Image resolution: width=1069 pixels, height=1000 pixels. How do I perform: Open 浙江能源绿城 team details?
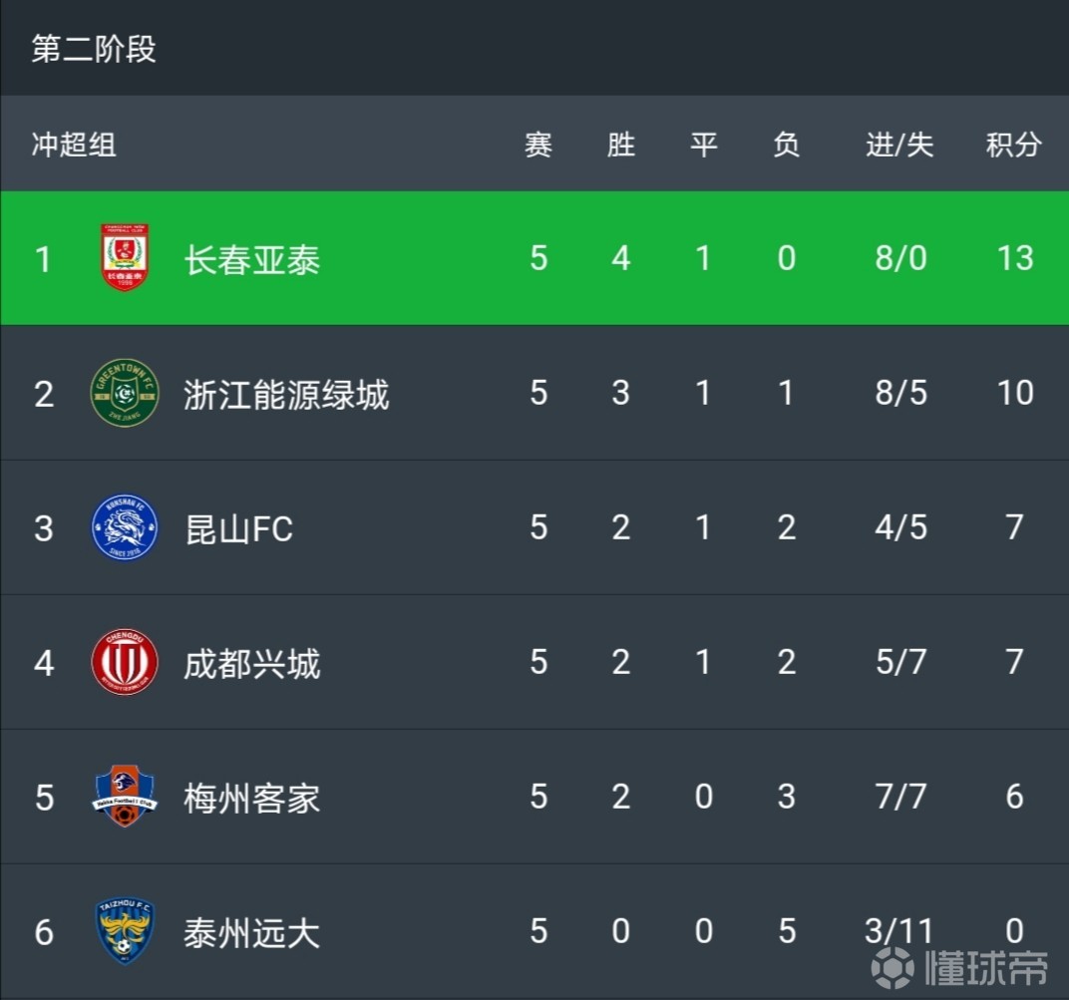coord(286,393)
